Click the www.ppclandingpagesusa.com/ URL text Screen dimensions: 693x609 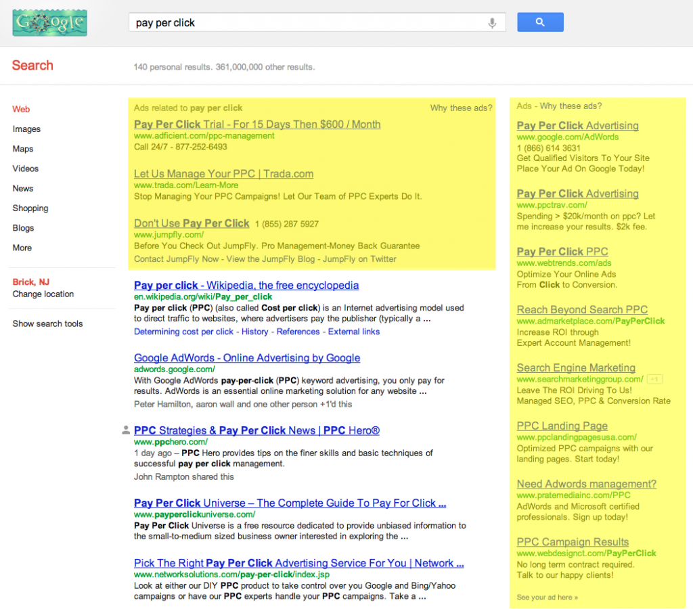(577, 437)
